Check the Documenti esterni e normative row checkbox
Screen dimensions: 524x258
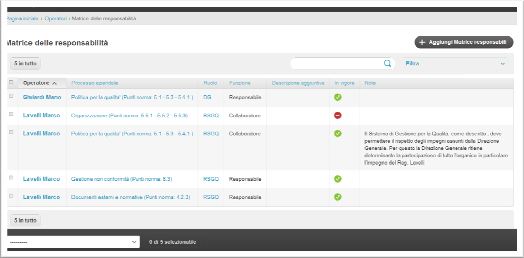11,195
